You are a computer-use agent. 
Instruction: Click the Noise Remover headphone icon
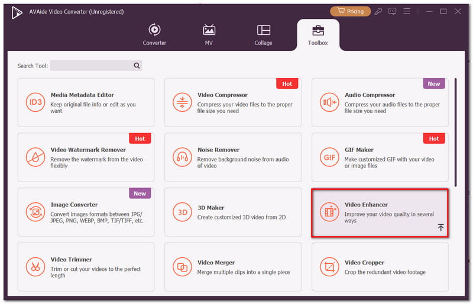tap(182, 157)
